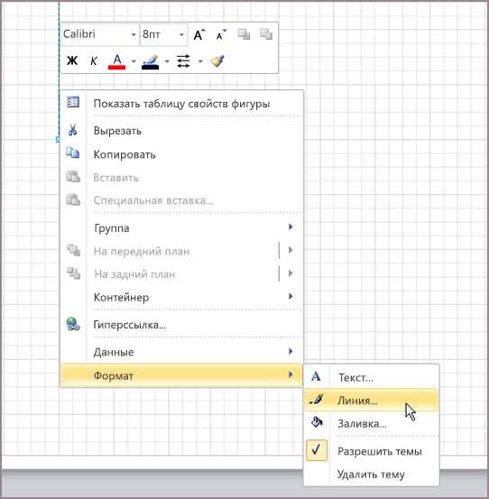Open Гиперссылка... dialog
This screenshot has height=499, width=489.
(130, 325)
